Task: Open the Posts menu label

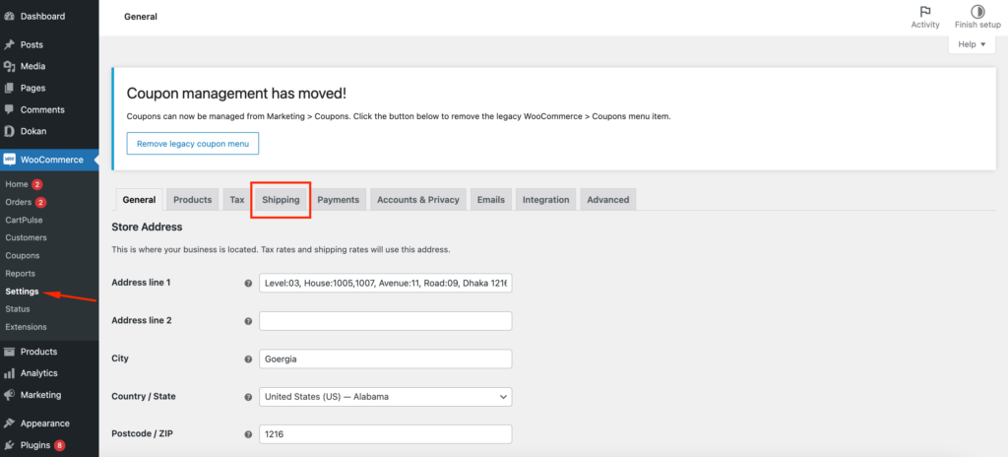Action: point(31,45)
